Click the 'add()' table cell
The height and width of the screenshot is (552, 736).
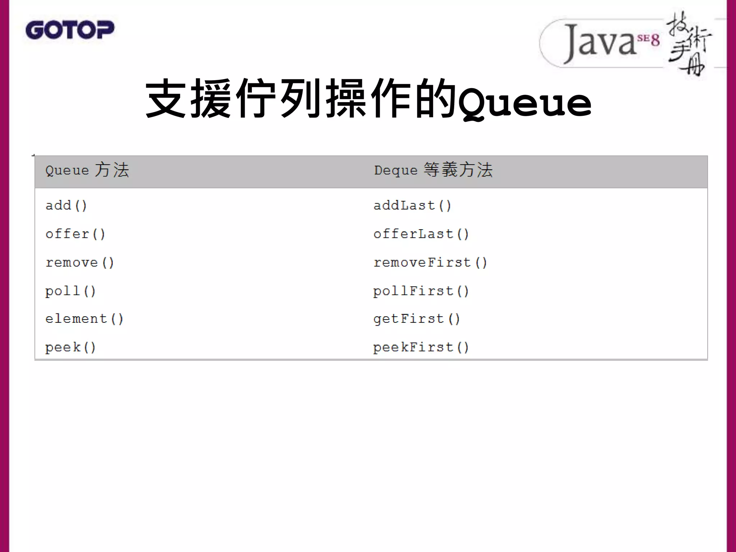click(66, 205)
